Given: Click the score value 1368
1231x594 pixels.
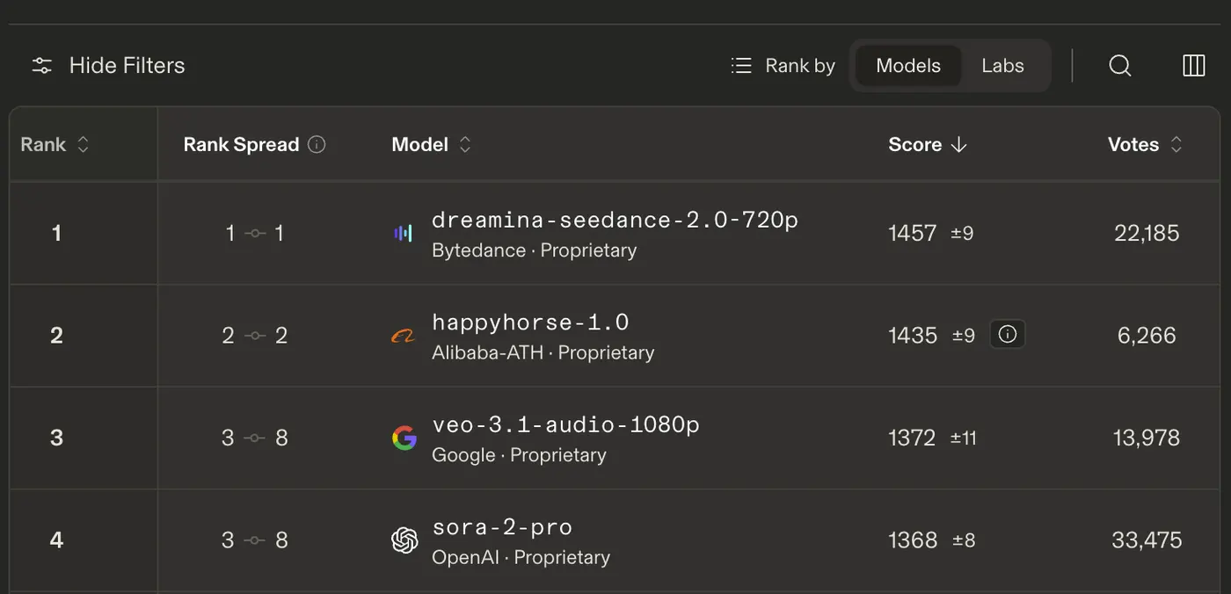Looking at the screenshot, I should click(x=913, y=540).
